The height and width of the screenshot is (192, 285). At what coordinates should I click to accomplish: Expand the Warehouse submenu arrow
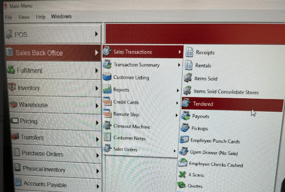[x=97, y=106]
